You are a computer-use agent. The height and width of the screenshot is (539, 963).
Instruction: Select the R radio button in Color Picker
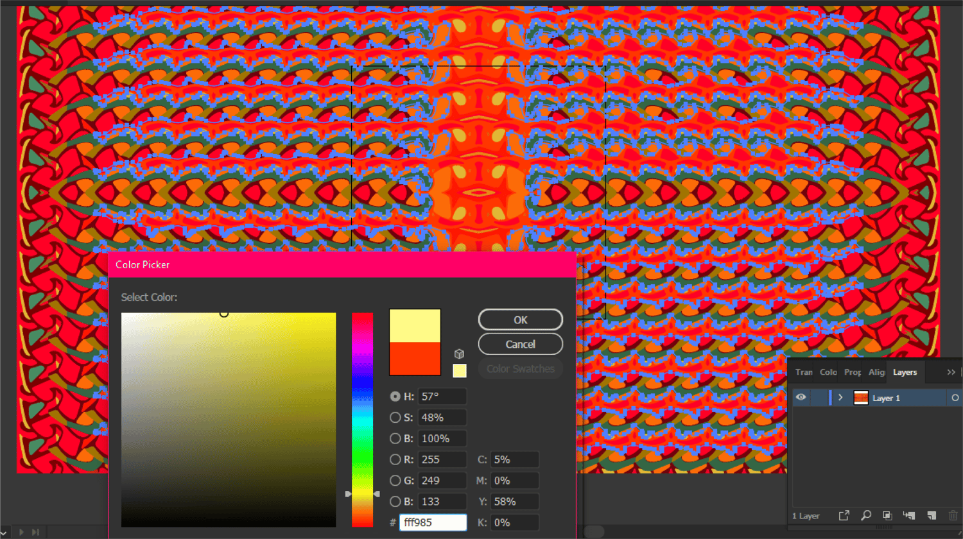pyautogui.click(x=396, y=459)
